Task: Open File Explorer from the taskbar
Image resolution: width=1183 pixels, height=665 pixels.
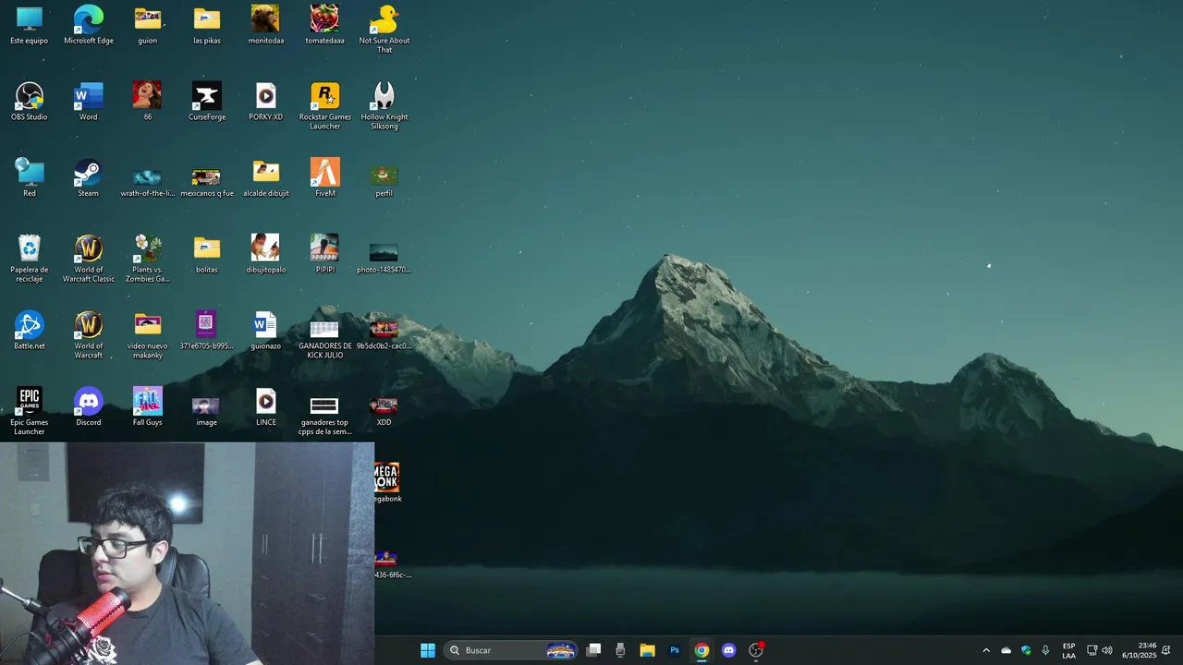Action: [647, 650]
